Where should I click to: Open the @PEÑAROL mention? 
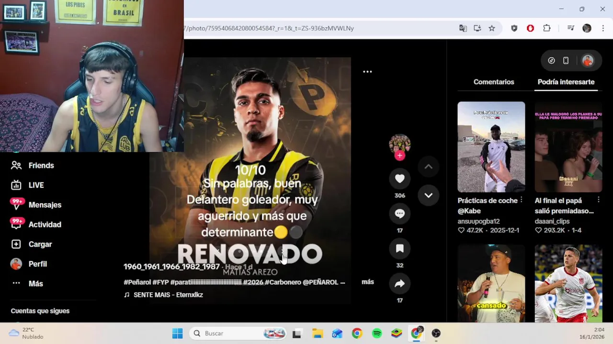coord(320,282)
